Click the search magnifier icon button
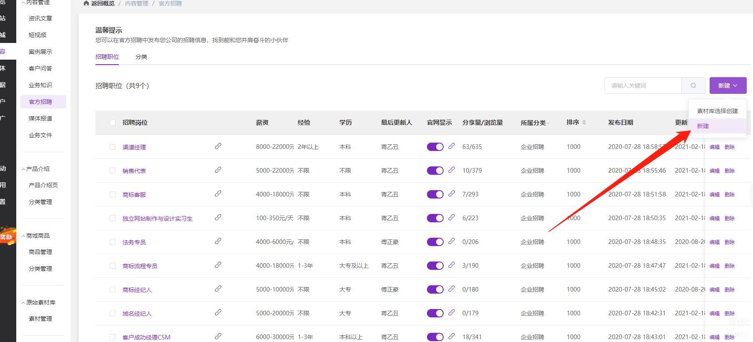Image resolution: width=753 pixels, height=342 pixels. (693, 85)
